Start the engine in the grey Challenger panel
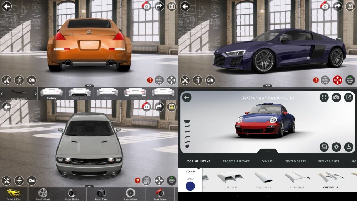The image size is (357, 201). tap(172, 181)
